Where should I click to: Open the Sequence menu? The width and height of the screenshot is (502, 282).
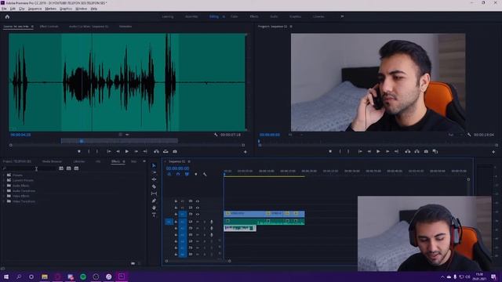(x=35, y=9)
